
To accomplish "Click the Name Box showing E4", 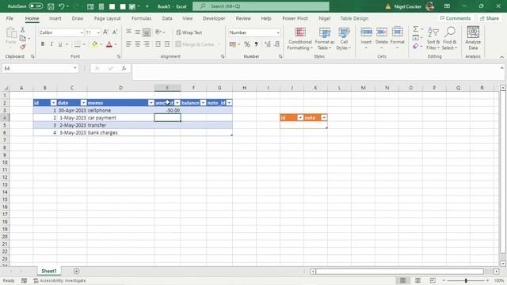I will pyautogui.click(x=40, y=68).
